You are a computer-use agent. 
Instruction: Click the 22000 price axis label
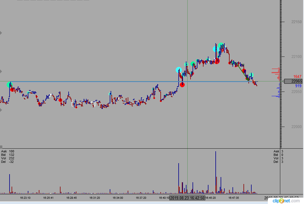coord(296,127)
